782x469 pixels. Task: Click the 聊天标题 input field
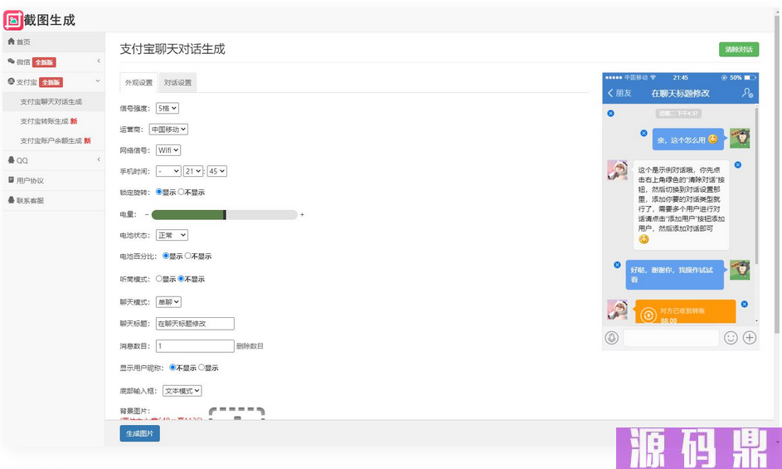tap(195, 324)
